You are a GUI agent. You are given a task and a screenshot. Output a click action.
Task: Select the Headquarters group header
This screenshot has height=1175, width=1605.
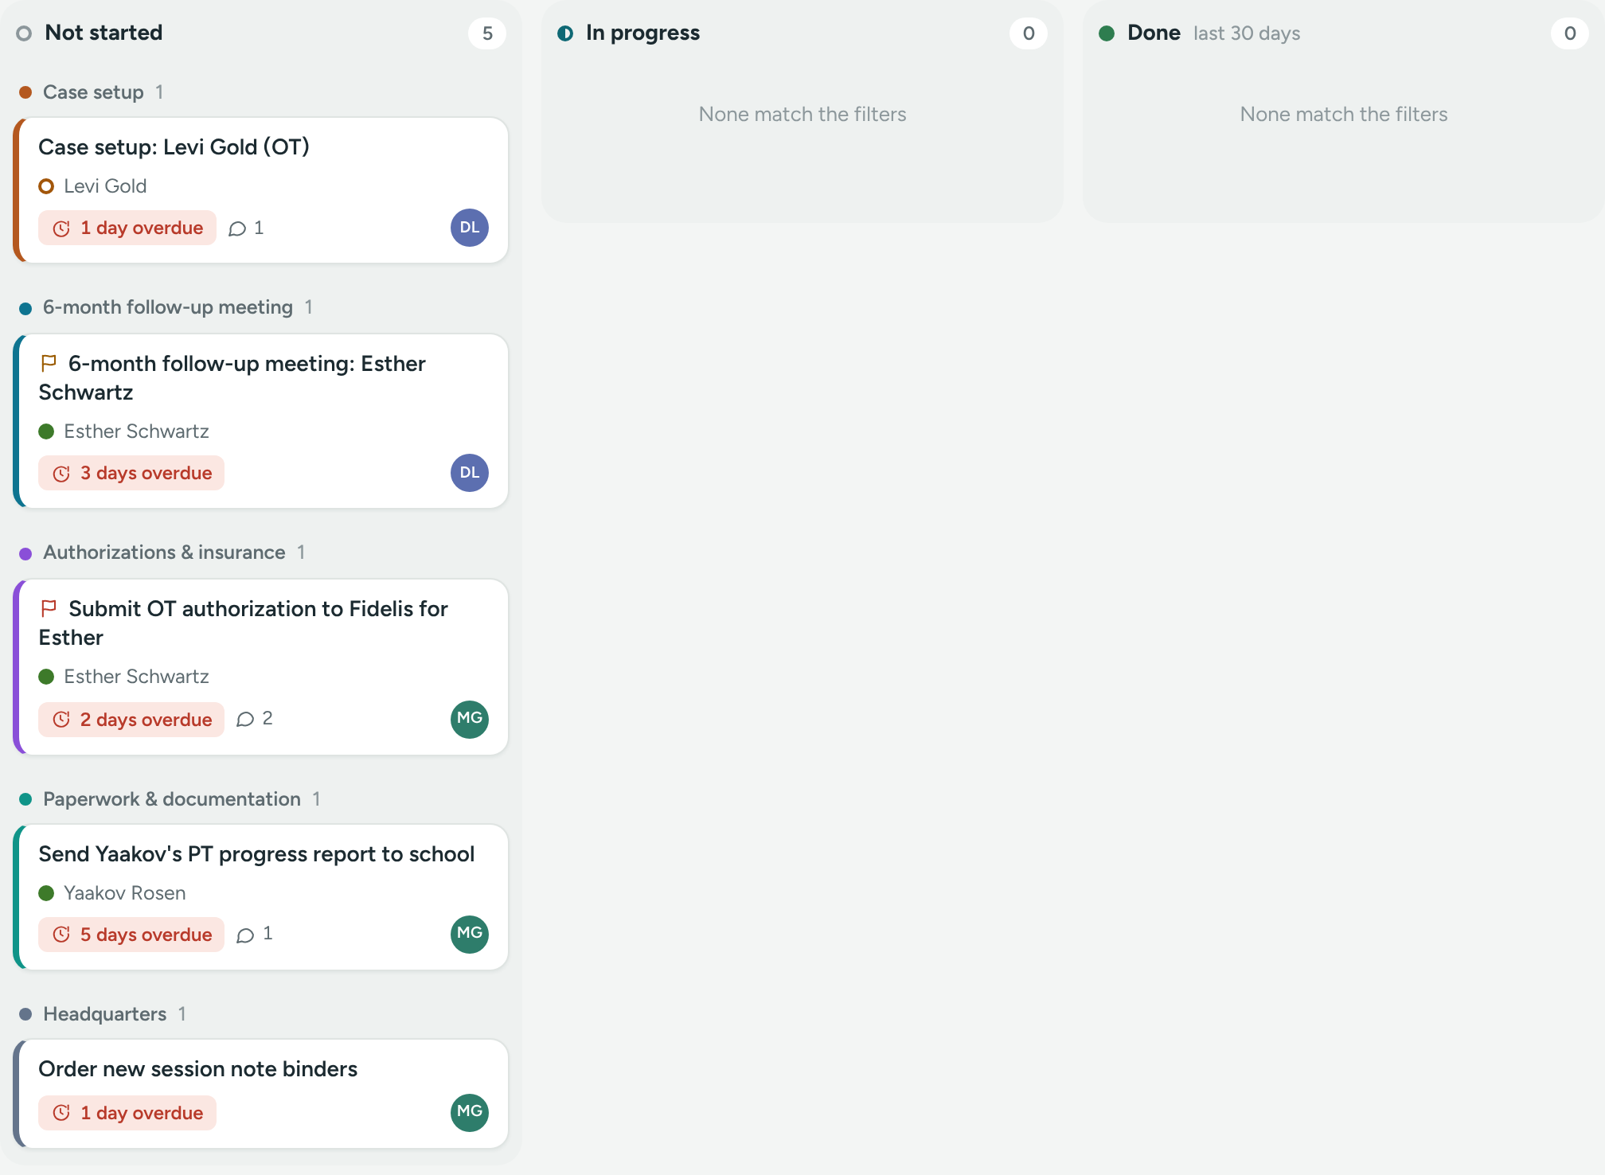pyautogui.click(x=104, y=1014)
